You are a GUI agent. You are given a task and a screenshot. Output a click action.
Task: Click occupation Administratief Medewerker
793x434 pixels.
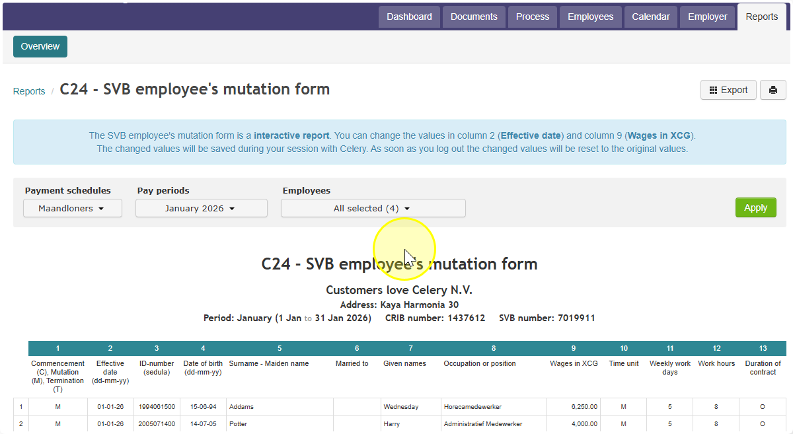pos(483,424)
